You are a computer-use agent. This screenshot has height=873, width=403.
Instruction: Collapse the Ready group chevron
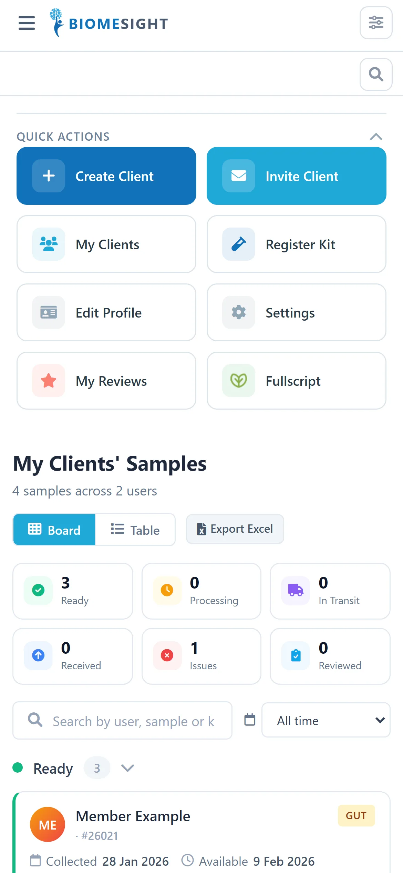coord(127,768)
